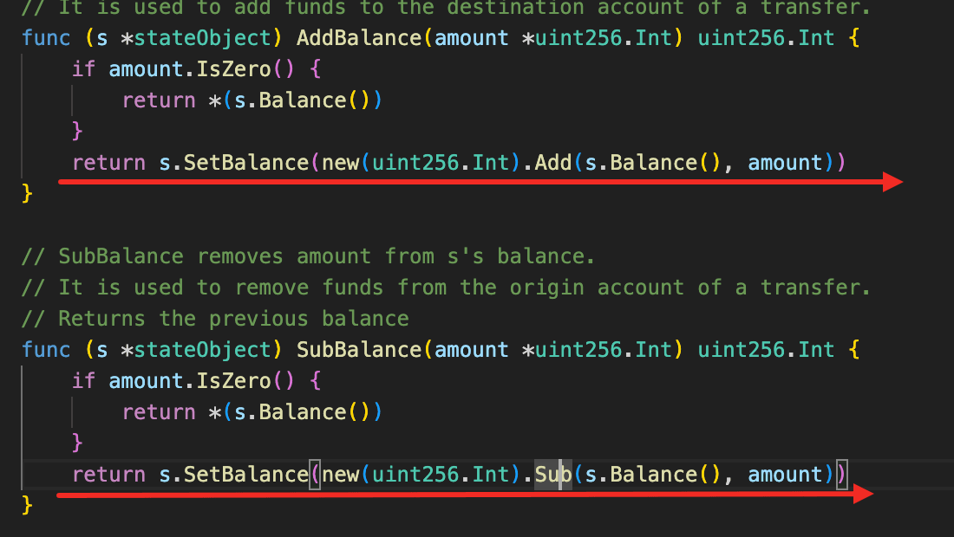Click amount argument in the Sub call
Screen dimensions: 954x537
(x=785, y=474)
